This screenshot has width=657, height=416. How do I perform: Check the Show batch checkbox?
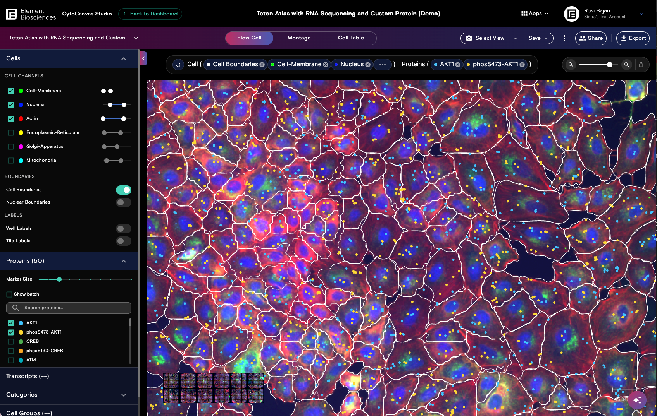[x=9, y=294]
